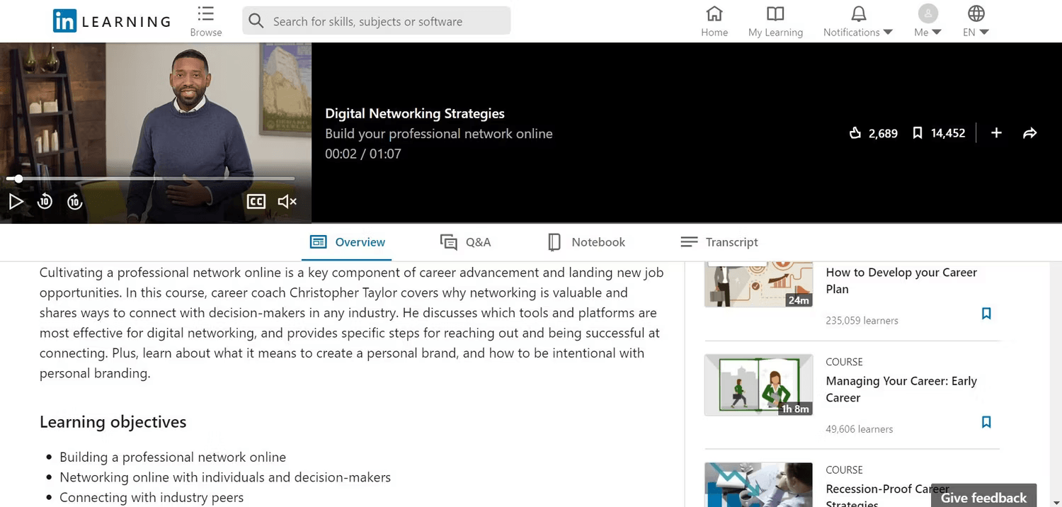Viewport: 1062px width, 507px height.
Task: Open the Me profile dropdown
Action: point(927,21)
